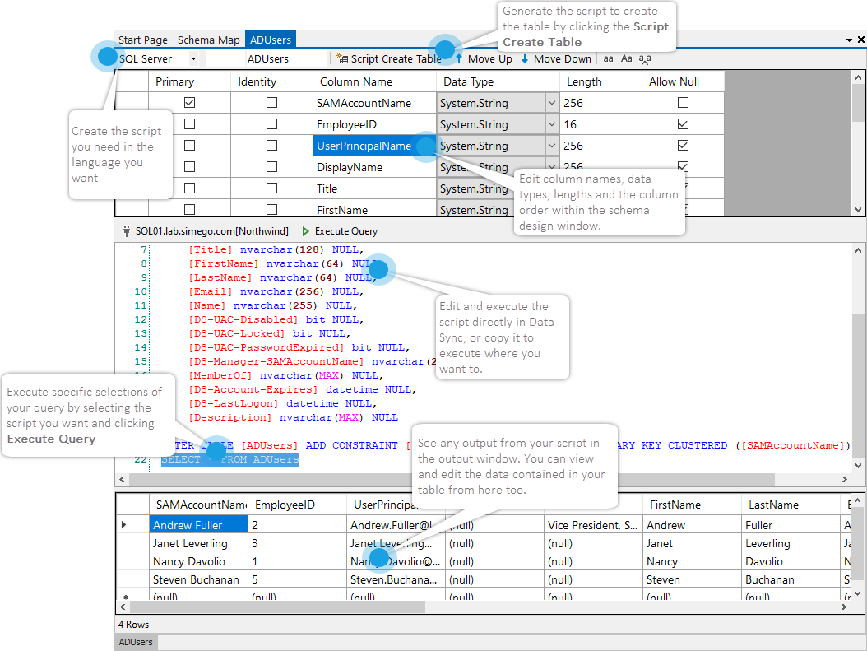The height and width of the screenshot is (651, 867).
Task: Select the DisplayName column name cell
Action: 374,167
